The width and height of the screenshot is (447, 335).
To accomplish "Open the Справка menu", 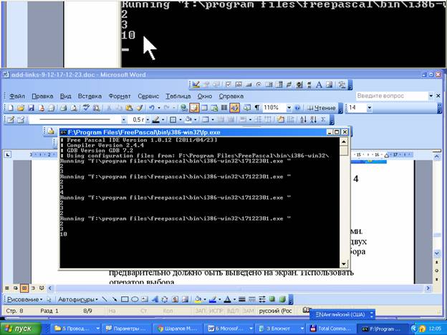I will (x=231, y=97).
